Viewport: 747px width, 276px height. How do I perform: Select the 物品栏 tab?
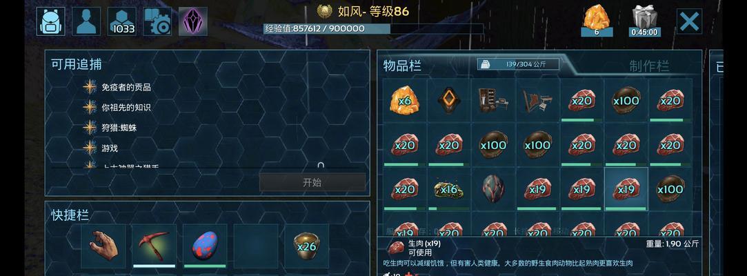402,66
